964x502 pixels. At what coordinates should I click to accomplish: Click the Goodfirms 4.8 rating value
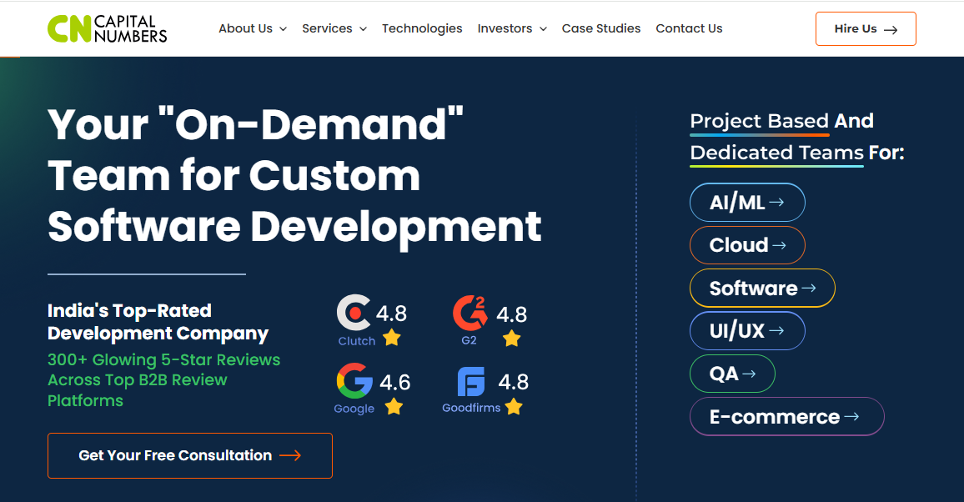click(514, 382)
